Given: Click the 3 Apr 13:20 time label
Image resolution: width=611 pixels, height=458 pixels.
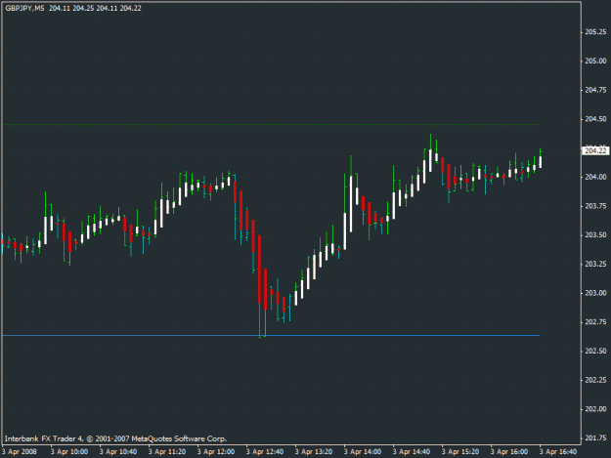Looking at the screenshot, I should 314,452.
